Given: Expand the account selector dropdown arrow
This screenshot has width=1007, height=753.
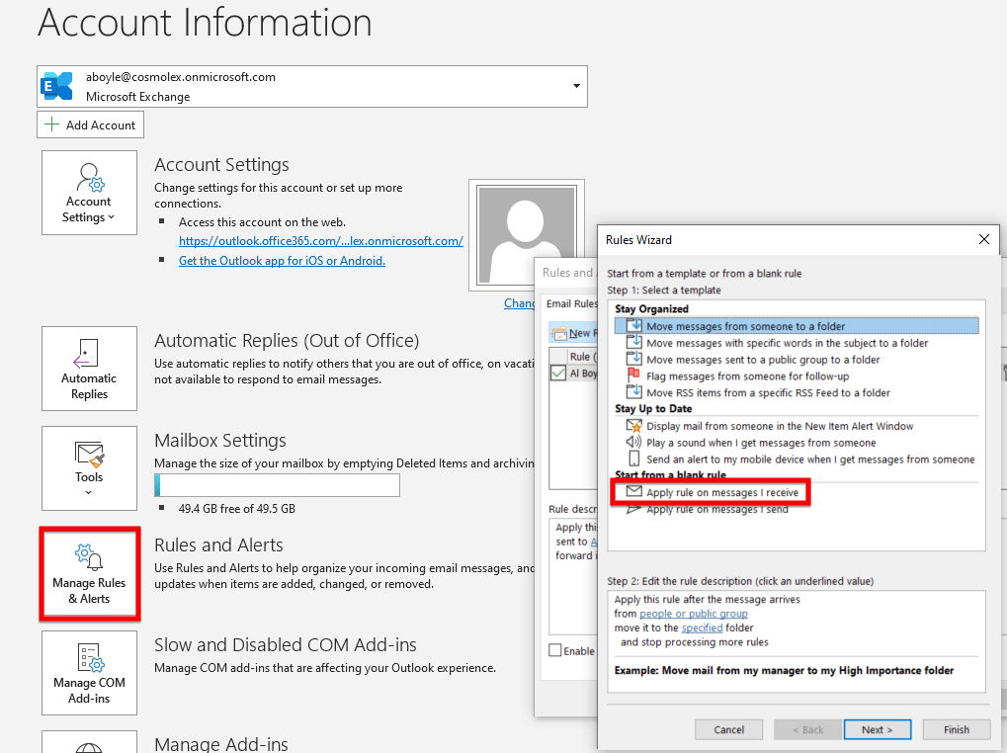Looking at the screenshot, I should click(576, 86).
